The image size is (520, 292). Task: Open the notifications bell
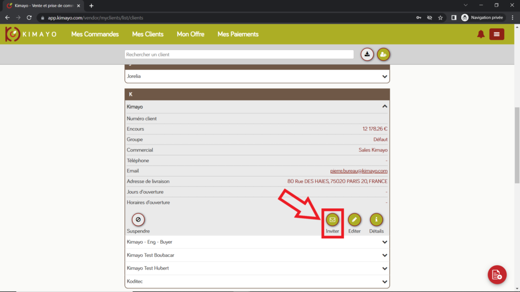point(480,34)
